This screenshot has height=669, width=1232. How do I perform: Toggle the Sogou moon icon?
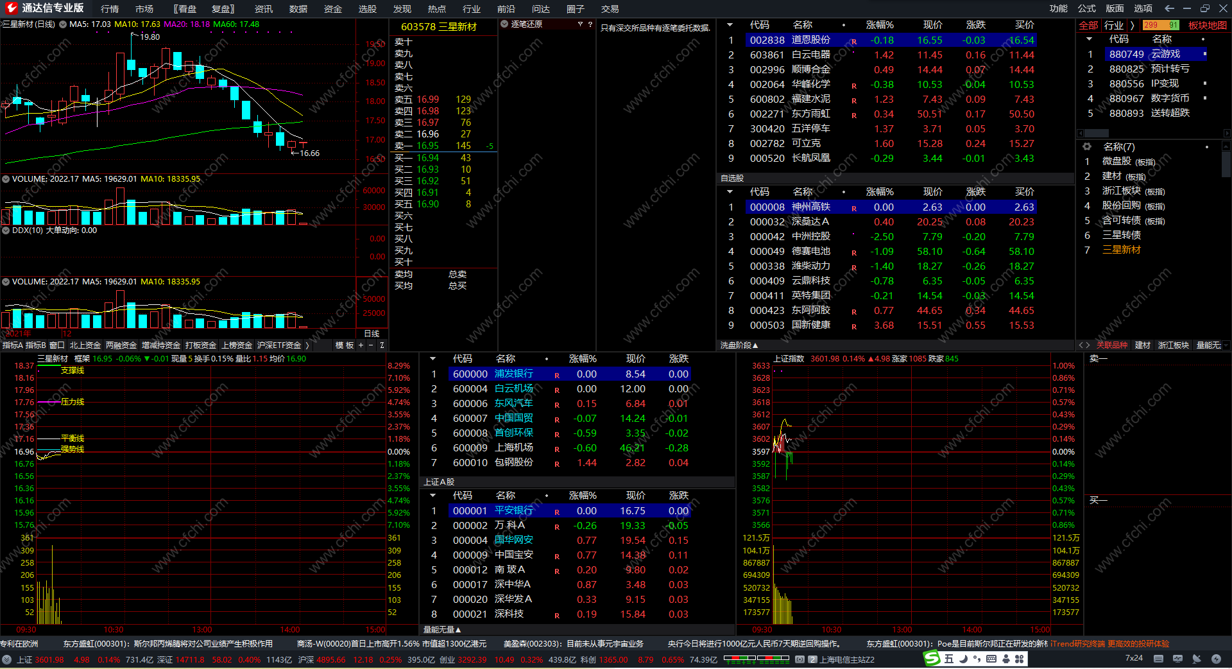click(963, 659)
